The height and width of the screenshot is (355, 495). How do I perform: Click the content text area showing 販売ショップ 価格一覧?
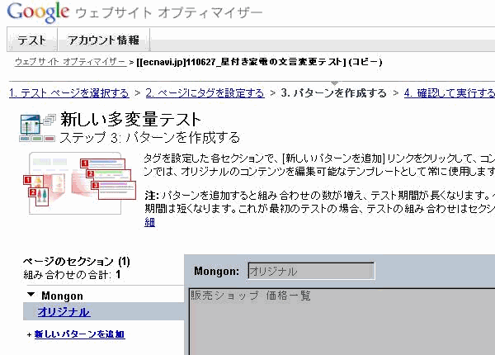(342, 321)
